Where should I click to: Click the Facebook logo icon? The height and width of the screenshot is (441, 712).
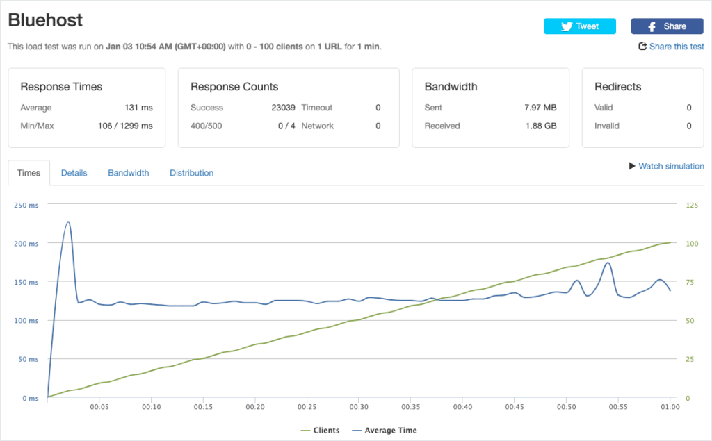tap(652, 26)
